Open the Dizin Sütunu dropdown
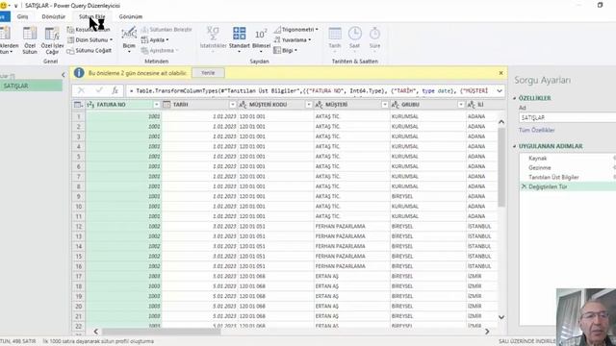The image size is (616, 346). point(90,40)
